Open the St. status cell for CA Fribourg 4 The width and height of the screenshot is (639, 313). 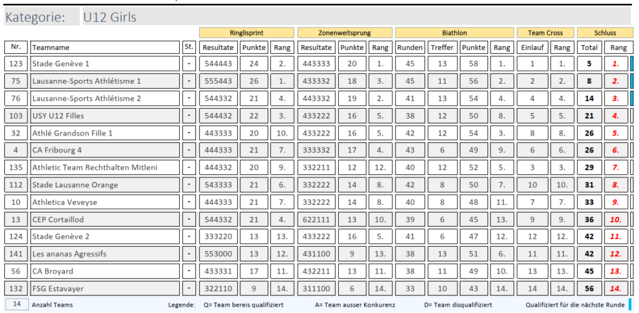pyautogui.click(x=189, y=150)
